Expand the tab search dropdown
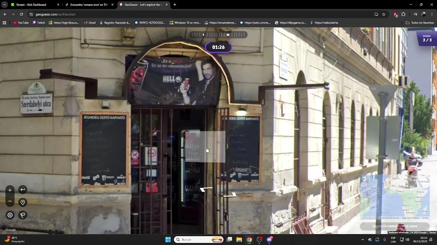Image resolution: width=437 pixels, height=245 pixels. (x=4, y=5)
